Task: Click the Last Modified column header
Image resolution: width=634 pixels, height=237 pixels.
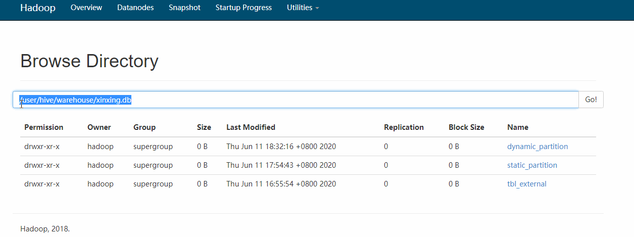Action: pos(251,127)
